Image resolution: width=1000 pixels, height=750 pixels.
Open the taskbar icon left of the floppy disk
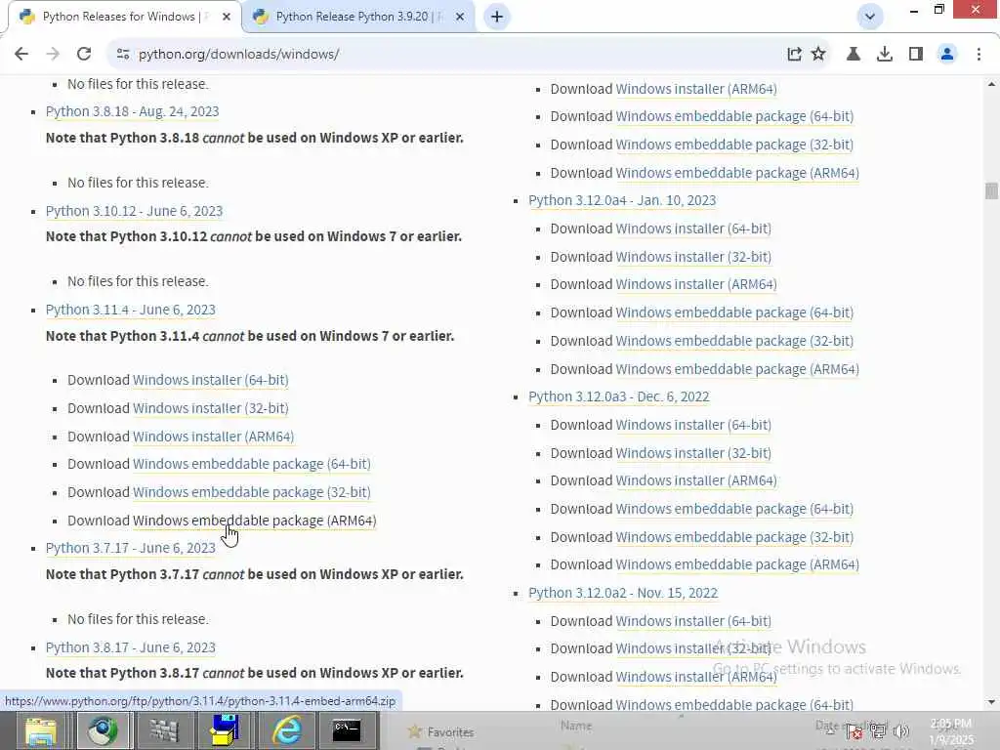pyautogui.click(x=164, y=730)
